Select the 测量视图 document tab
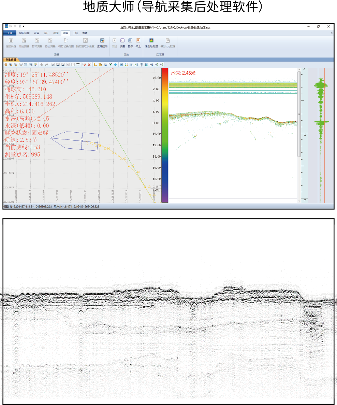 (11, 59)
